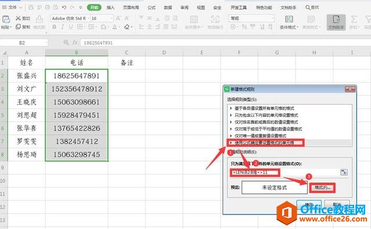Click the name cell 张盛兴
Screen dimensions: 371x229
27,76
